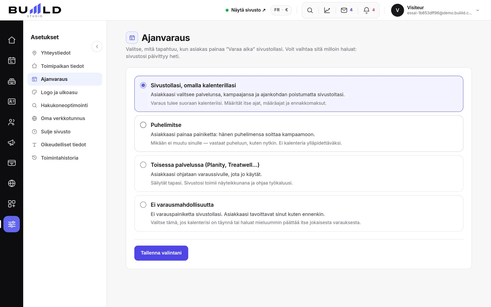Go to Oikeudelliset tiedot settings
491x307 pixels.
click(65, 145)
